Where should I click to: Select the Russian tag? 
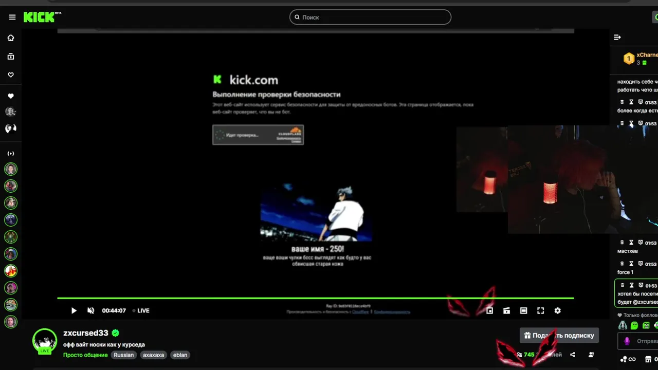click(x=123, y=355)
